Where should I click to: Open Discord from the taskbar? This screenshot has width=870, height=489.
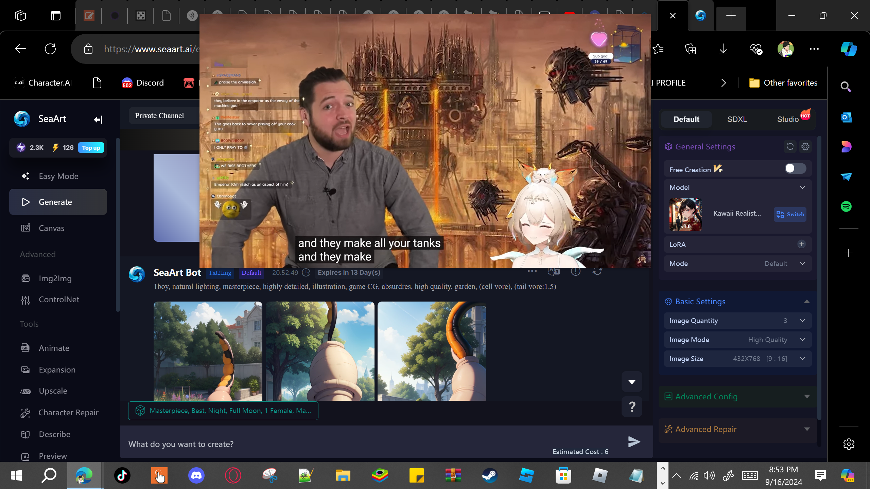click(x=196, y=475)
